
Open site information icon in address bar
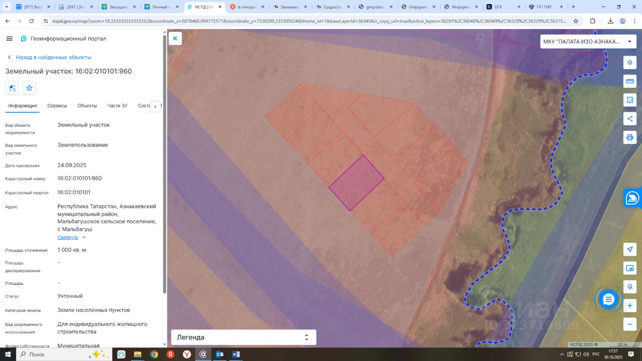(x=46, y=21)
